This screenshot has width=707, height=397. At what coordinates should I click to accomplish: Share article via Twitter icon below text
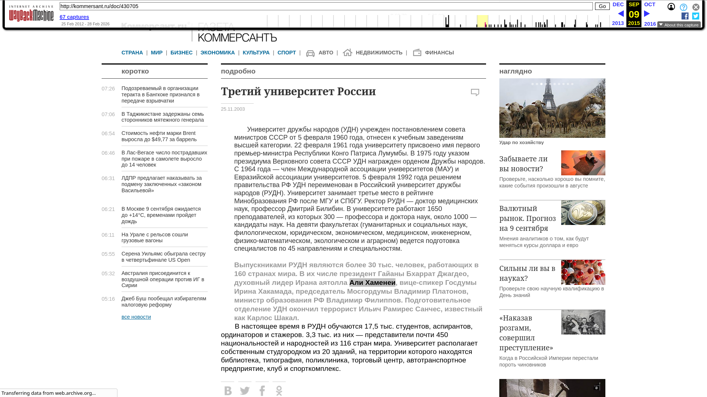click(x=245, y=390)
